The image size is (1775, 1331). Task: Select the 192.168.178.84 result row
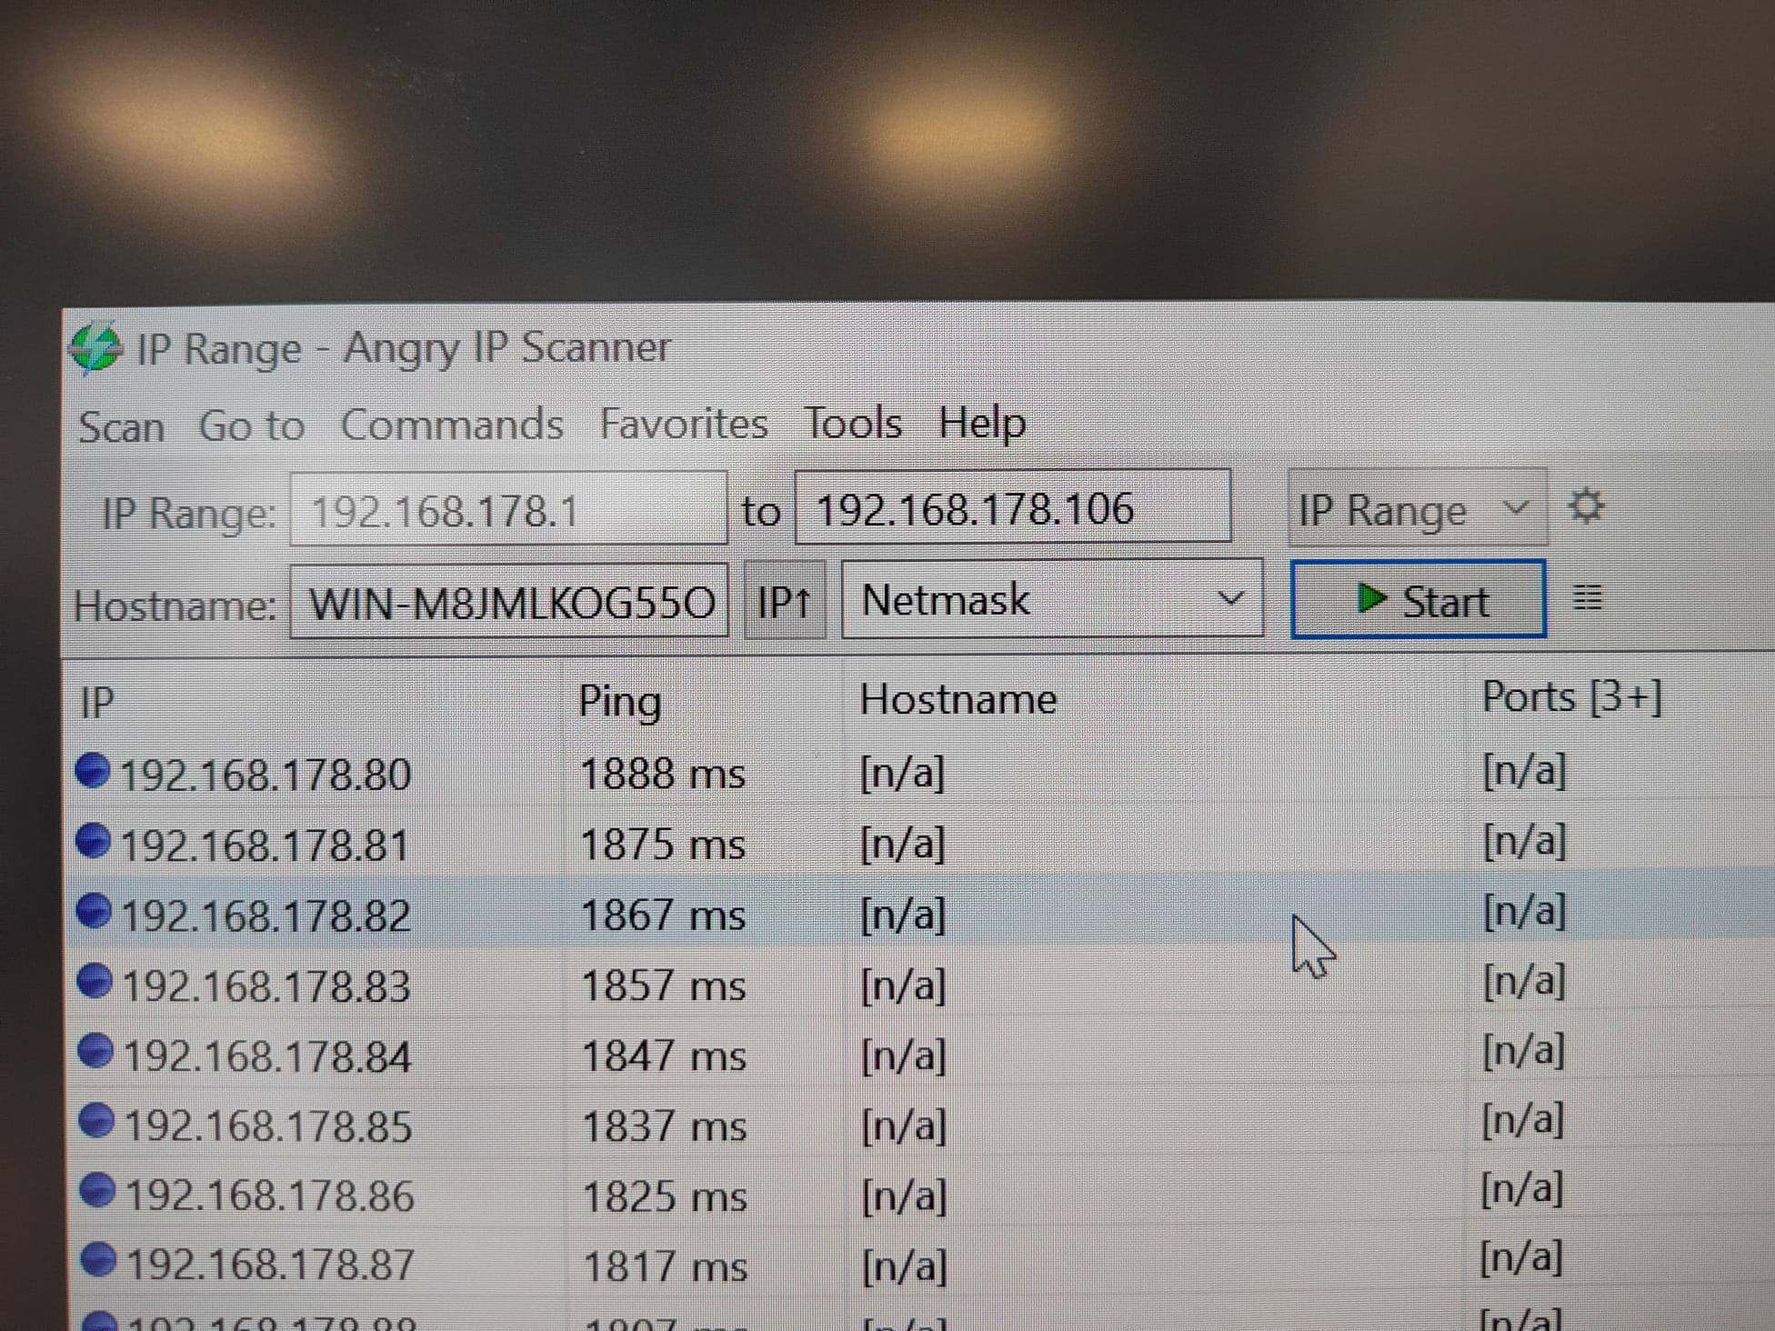pos(267,1056)
